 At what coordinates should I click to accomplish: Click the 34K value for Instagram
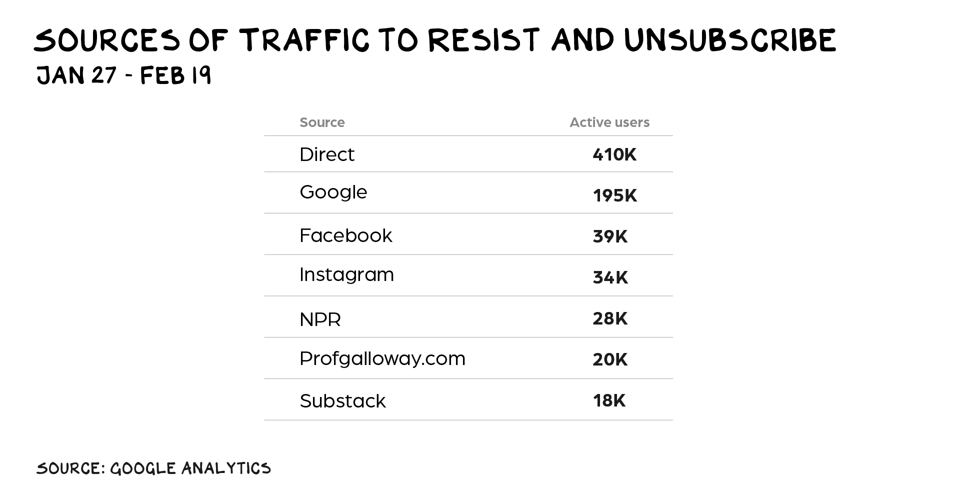pos(610,277)
